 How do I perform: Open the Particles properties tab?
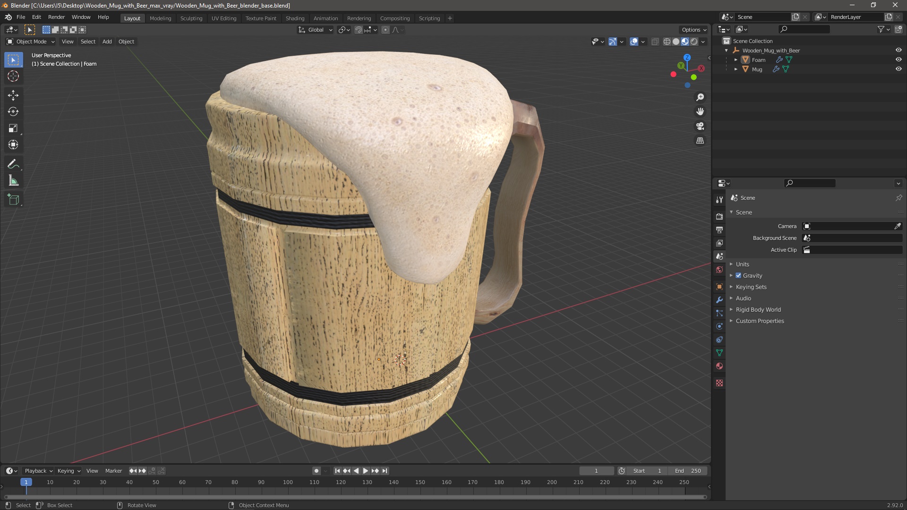(x=719, y=313)
